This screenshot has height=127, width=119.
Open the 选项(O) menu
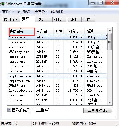tap(24, 11)
